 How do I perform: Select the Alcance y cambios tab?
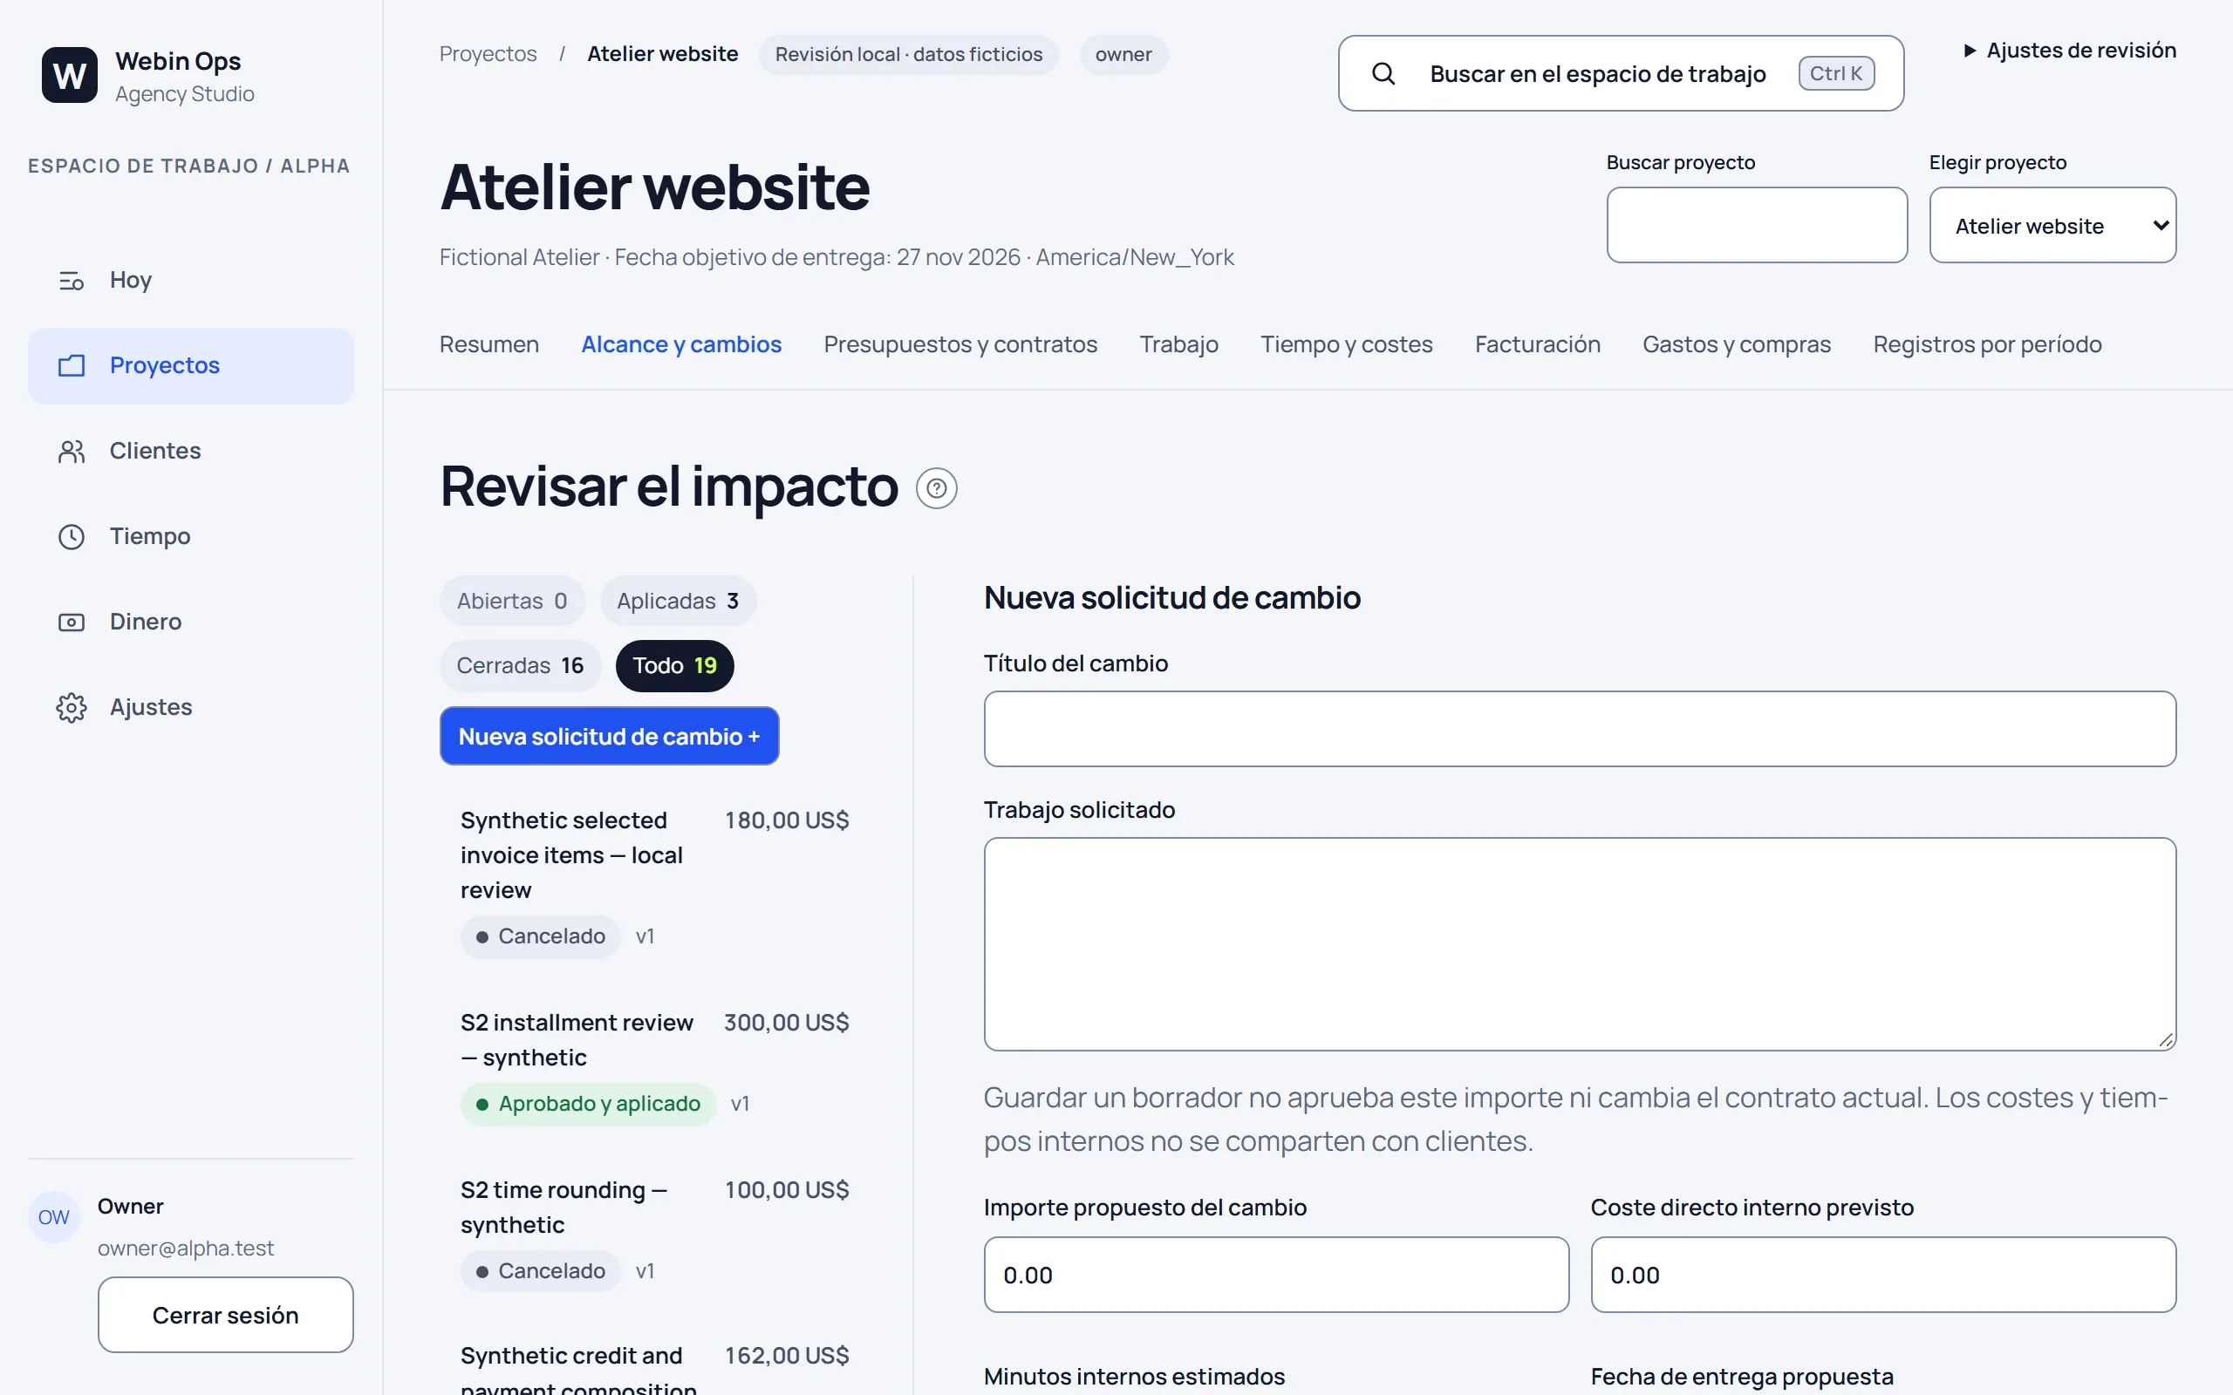pos(681,344)
